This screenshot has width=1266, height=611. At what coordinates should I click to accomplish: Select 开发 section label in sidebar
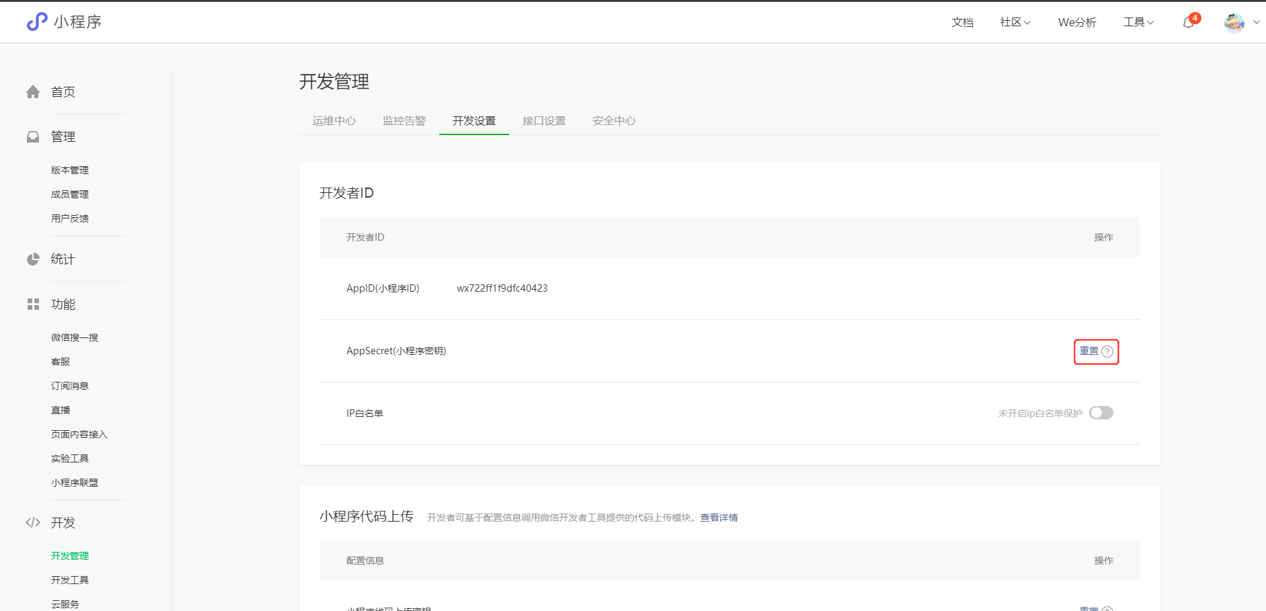tap(63, 522)
